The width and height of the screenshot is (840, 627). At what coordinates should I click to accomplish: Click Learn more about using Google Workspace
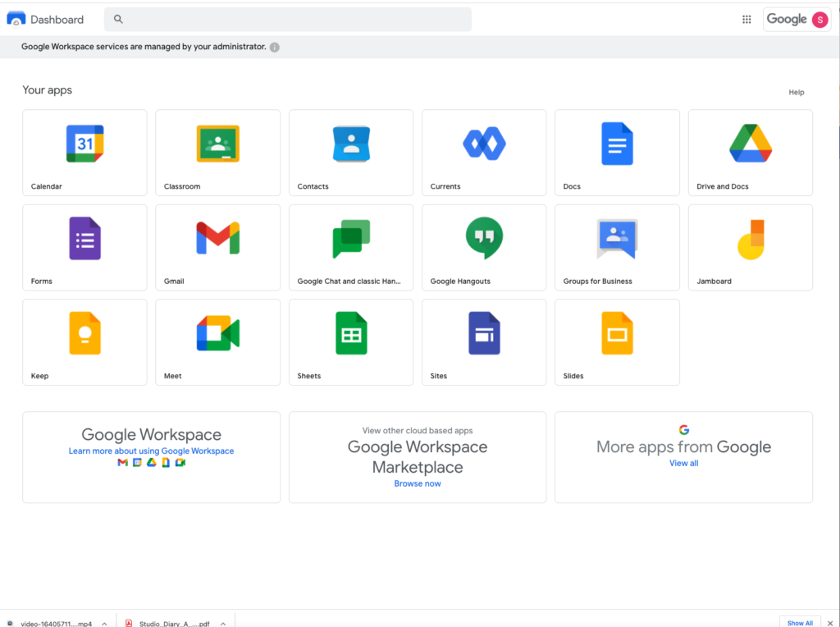click(151, 451)
